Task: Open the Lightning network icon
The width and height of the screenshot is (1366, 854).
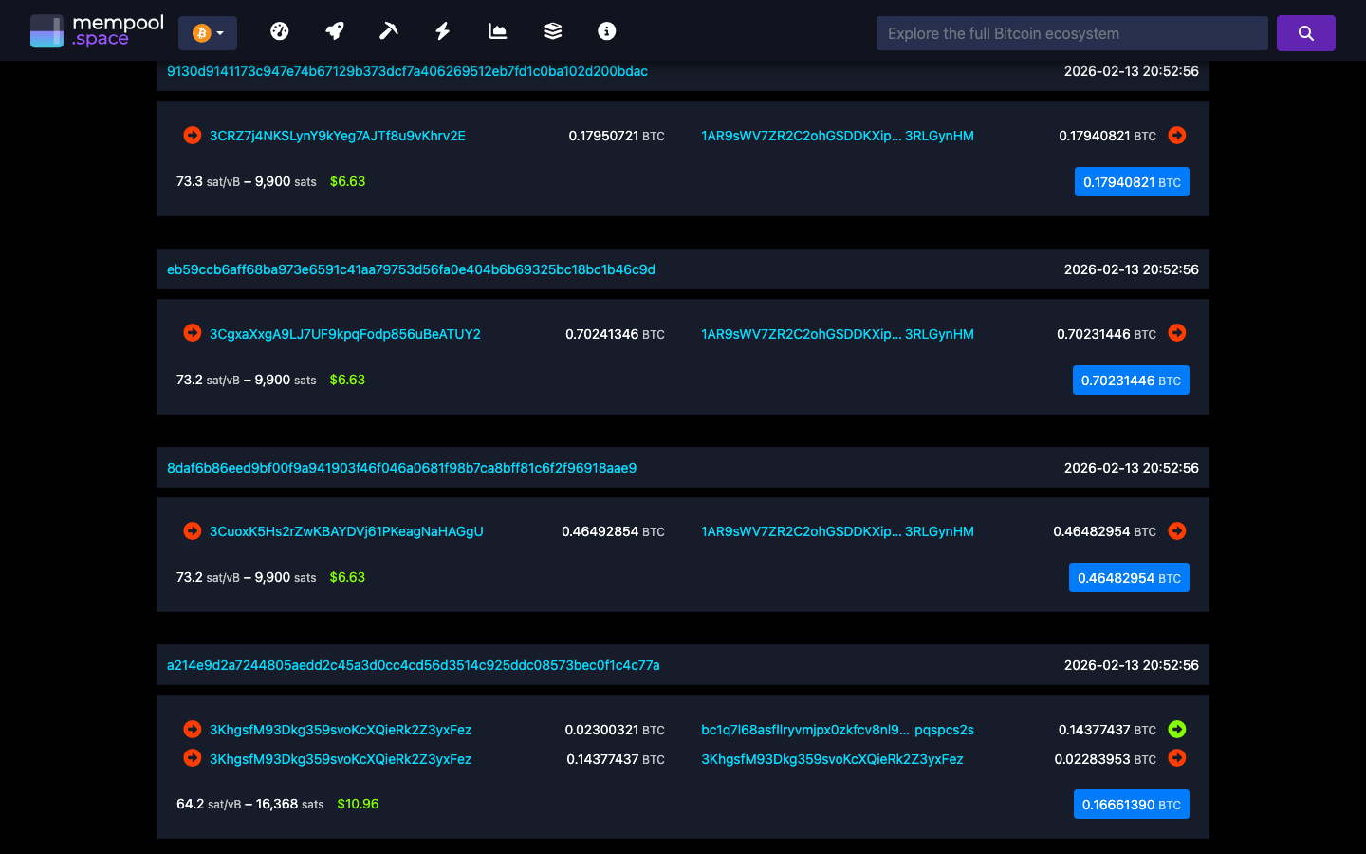Action: tap(442, 30)
